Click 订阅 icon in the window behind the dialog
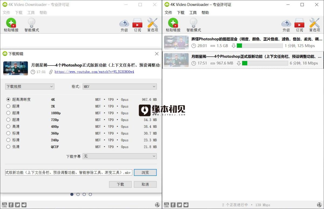This screenshot has height=209, width=324. (x=137, y=25)
